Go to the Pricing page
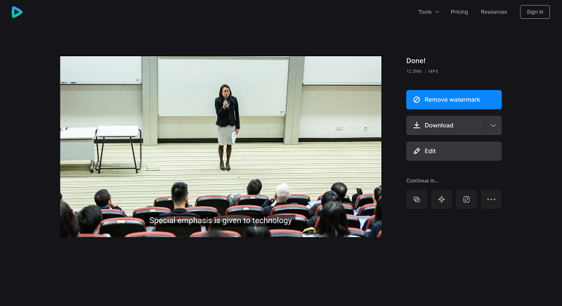The width and height of the screenshot is (562, 306). point(459,12)
